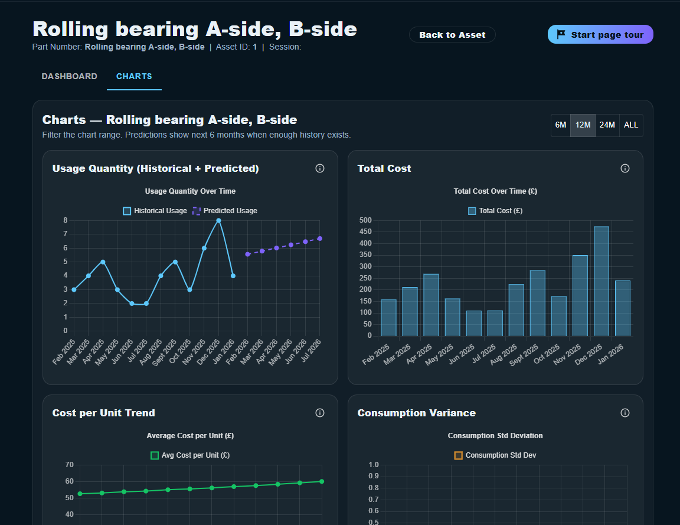Open info icon for Total Cost chart

[x=625, y=168]
